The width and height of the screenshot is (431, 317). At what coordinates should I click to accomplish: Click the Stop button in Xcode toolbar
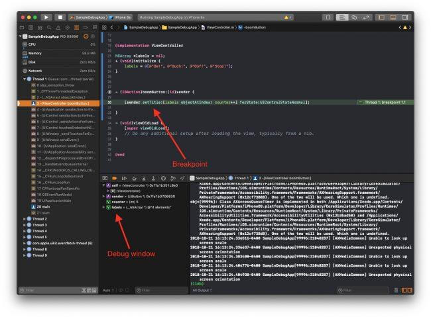point(60,17)
